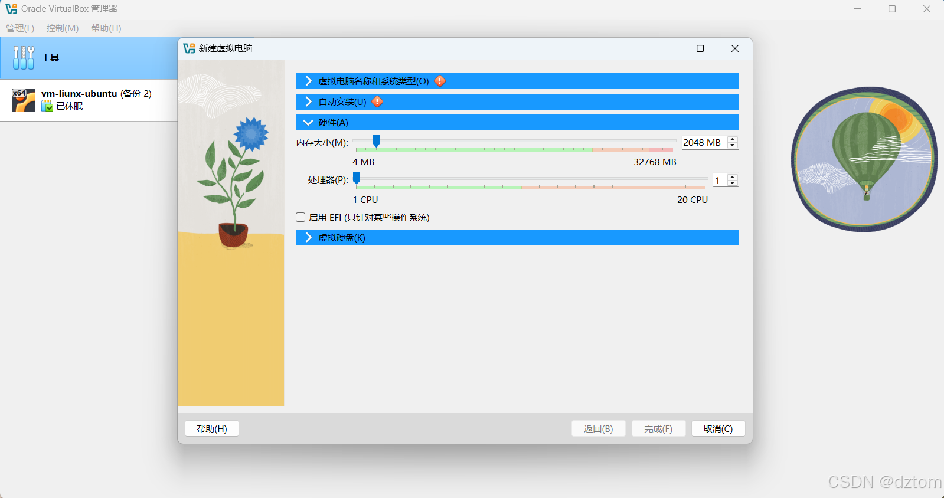Click the vm-liunx-ubuntu x64 OS icon

(x=24, y=100)
